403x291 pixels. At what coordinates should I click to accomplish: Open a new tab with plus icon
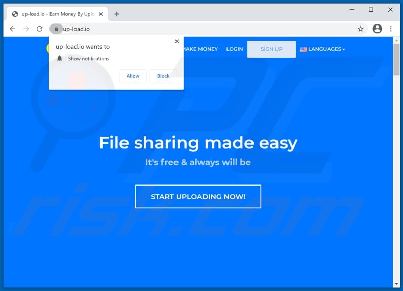117,14
